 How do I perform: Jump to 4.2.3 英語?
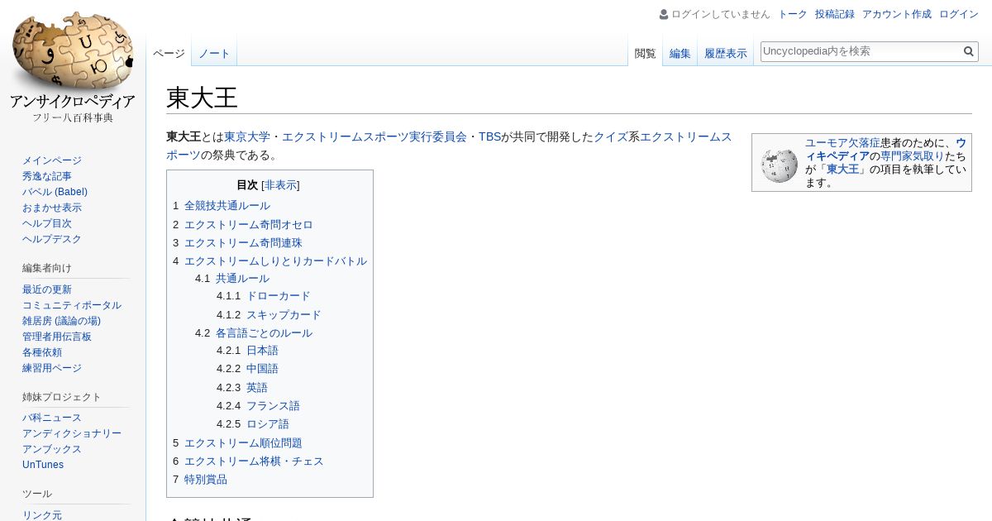[257, 388]
